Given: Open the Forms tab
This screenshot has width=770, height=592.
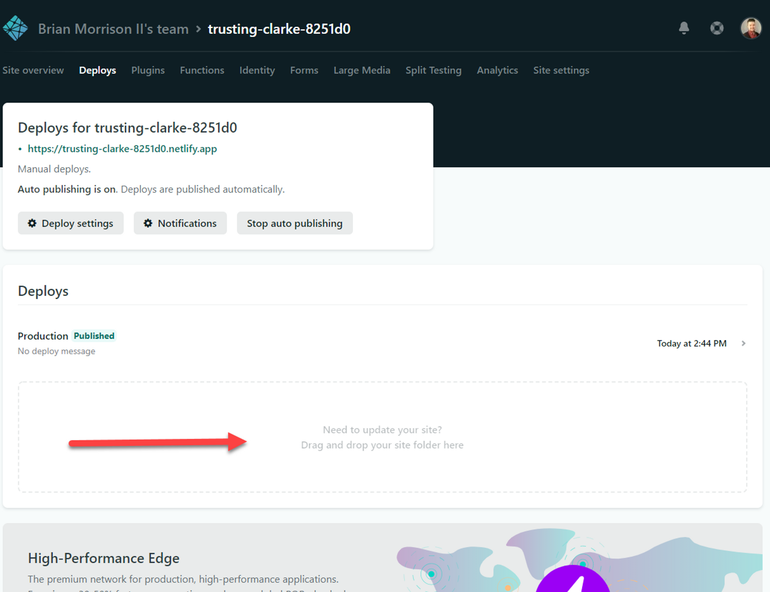Looking at the screenshot, I should tap(304, 70).
